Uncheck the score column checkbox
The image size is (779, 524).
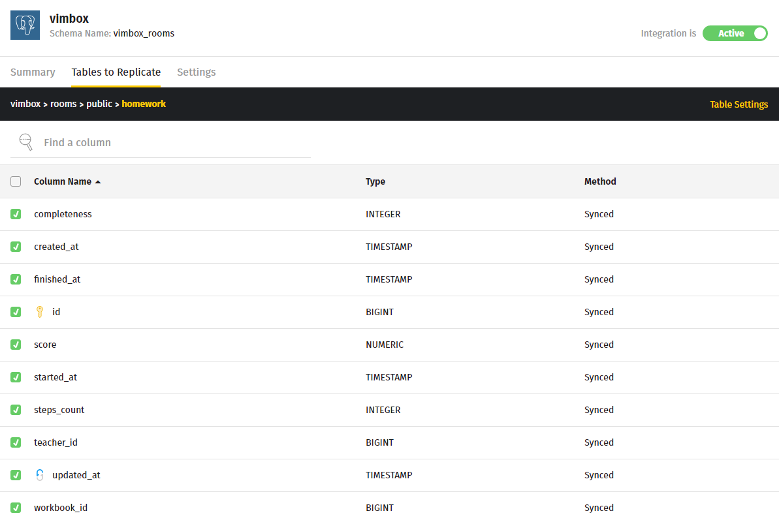click(x=16, y=345)
